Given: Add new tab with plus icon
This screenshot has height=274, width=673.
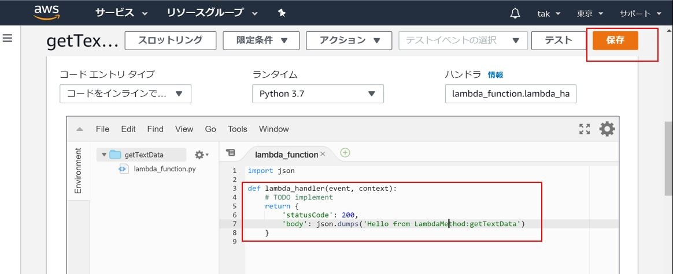Looking at the screenshot, I should (345, 153).
